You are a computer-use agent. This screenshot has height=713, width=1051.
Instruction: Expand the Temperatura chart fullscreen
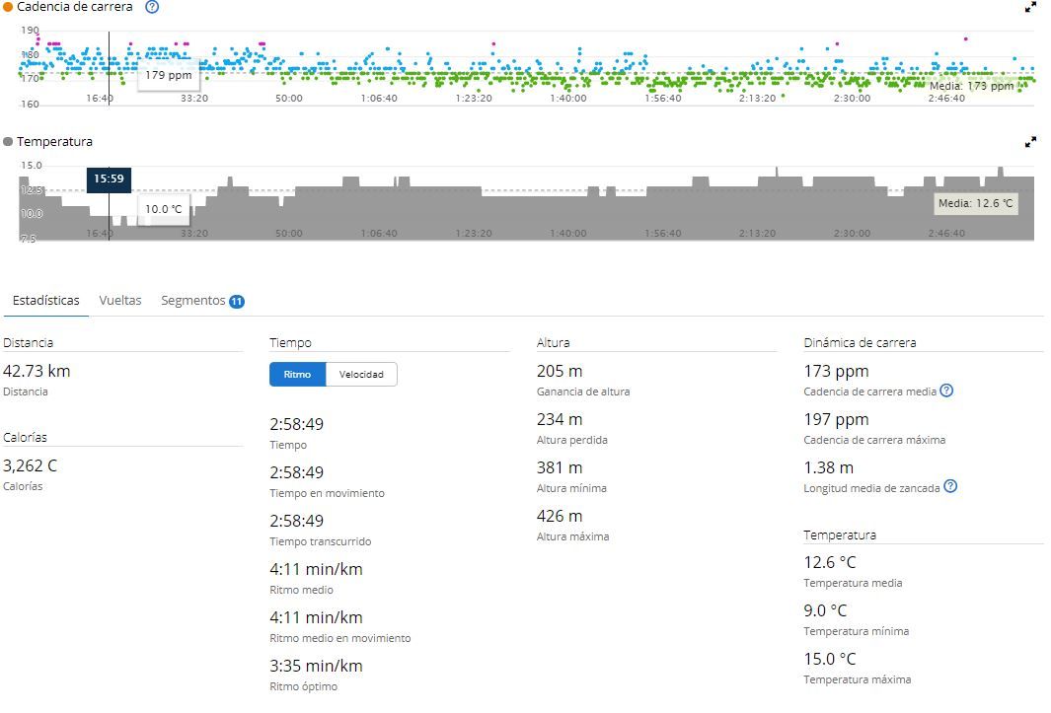[1030, 142]
